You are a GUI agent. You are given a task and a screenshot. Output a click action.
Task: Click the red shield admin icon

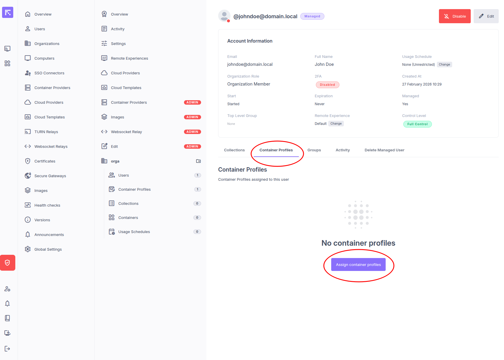coord(8,263)
